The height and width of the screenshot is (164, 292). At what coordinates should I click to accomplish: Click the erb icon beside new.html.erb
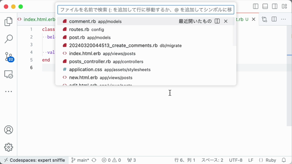click(x=65, y=77)
